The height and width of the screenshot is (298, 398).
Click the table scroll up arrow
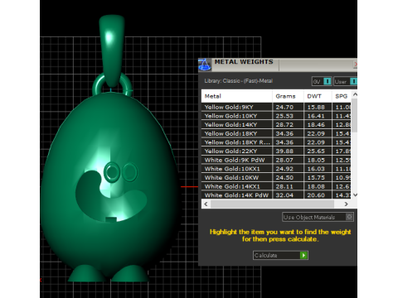pyautogui.click(x=355, y=94)
